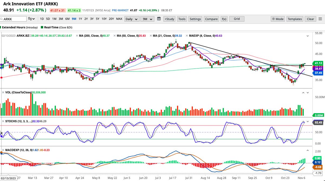Open the calendar date range picker

point(159,19)
